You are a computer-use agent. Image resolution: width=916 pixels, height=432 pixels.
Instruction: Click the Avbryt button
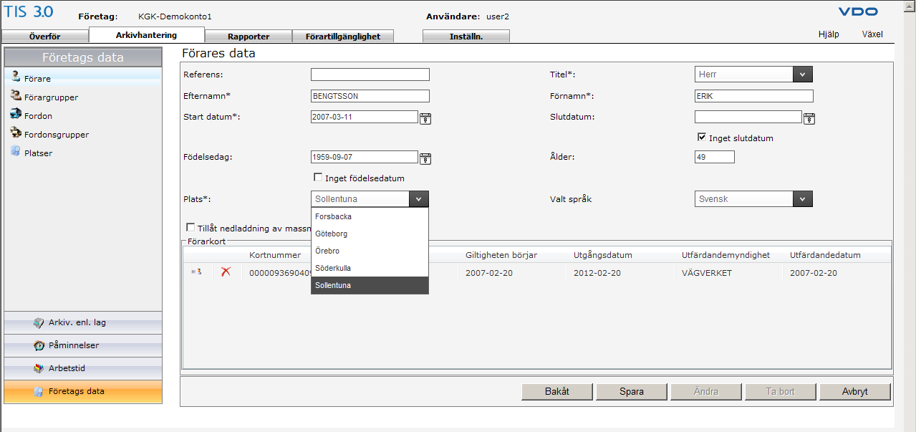[x=855, y=392]
